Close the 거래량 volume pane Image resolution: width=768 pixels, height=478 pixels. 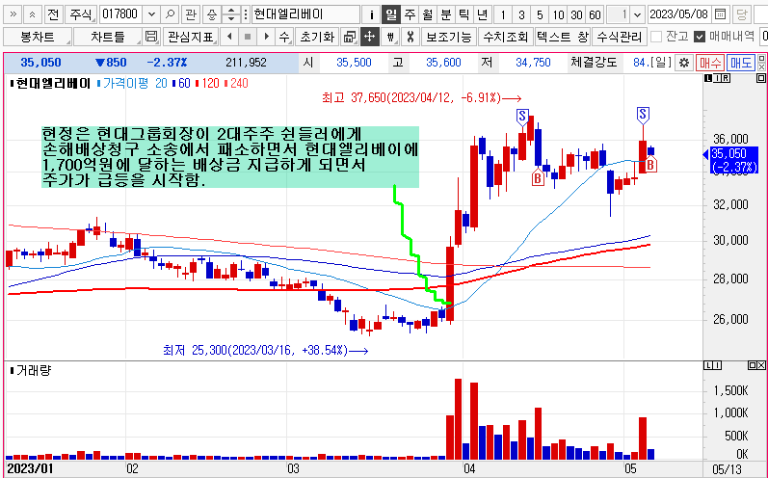pos(761,365)
